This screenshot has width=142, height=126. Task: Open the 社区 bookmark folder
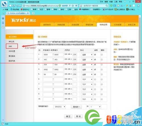pos(40,9)
